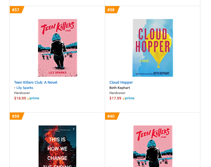Open the #40 Teen Killers Club cover
This screenshot has width=211, height=167.
pos(153,146)
